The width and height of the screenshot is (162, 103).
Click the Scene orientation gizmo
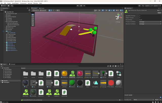pos(118,16)
